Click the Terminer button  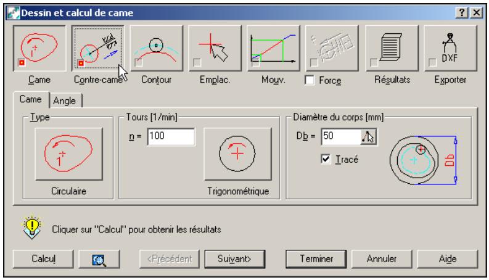pyautogui.click(x=316, y=259)
